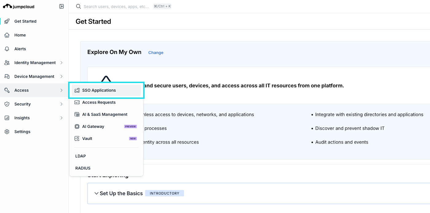430x213 pixels.
Task: Click the Security shield icon
Action: 7,104
